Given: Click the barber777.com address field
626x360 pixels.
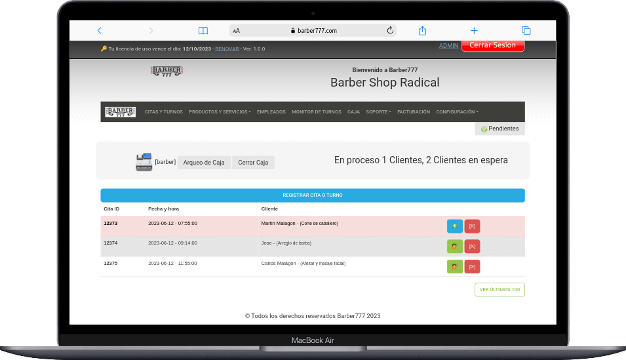Looking at the screenshot, I should coord(313,31).
